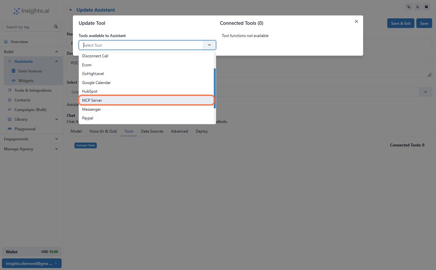The width and height of the screenshot is (436, 270).
Task: Click the Contacts icon in sidebar
Action: [10, 100]
